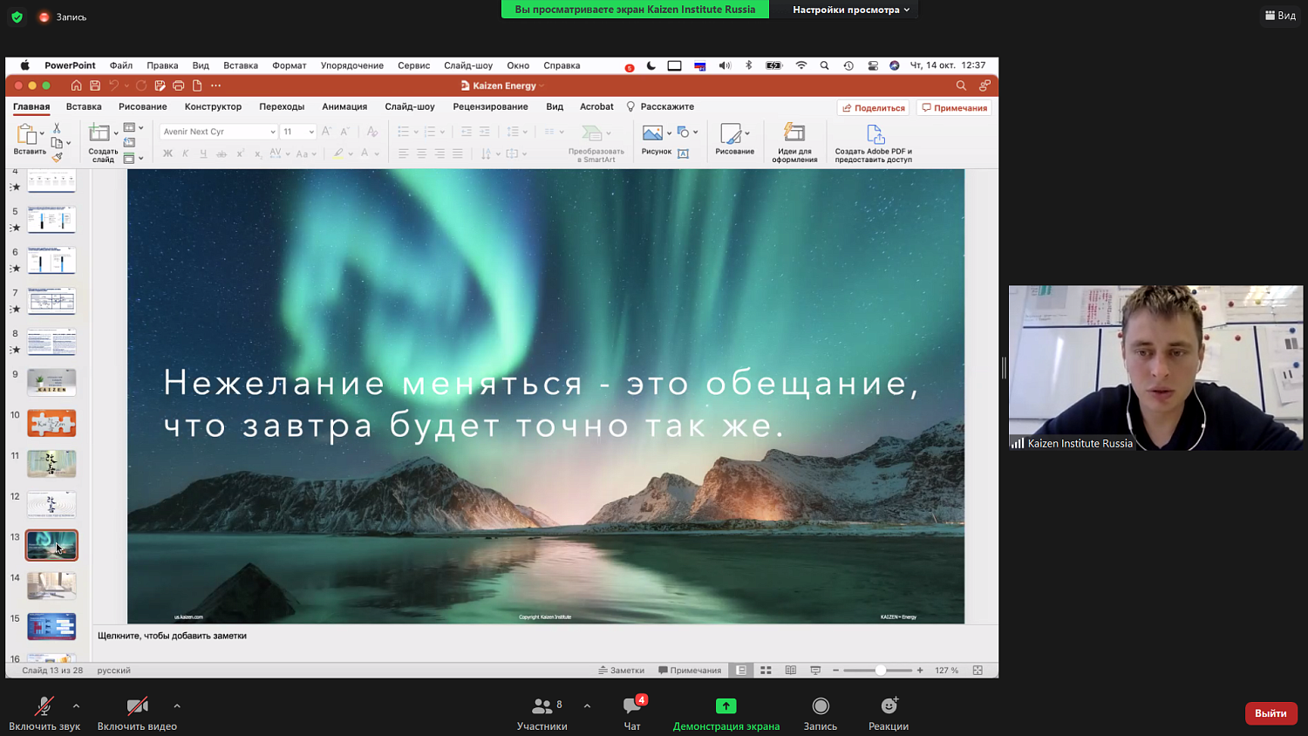Open the Рецензирование ribbon tab
The image size is (1308, 736).
490,106
